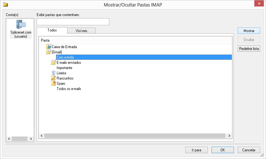This screenshot has width=266, height=159.
Task: Focus the folder filter input field
Action: (73, 22)
